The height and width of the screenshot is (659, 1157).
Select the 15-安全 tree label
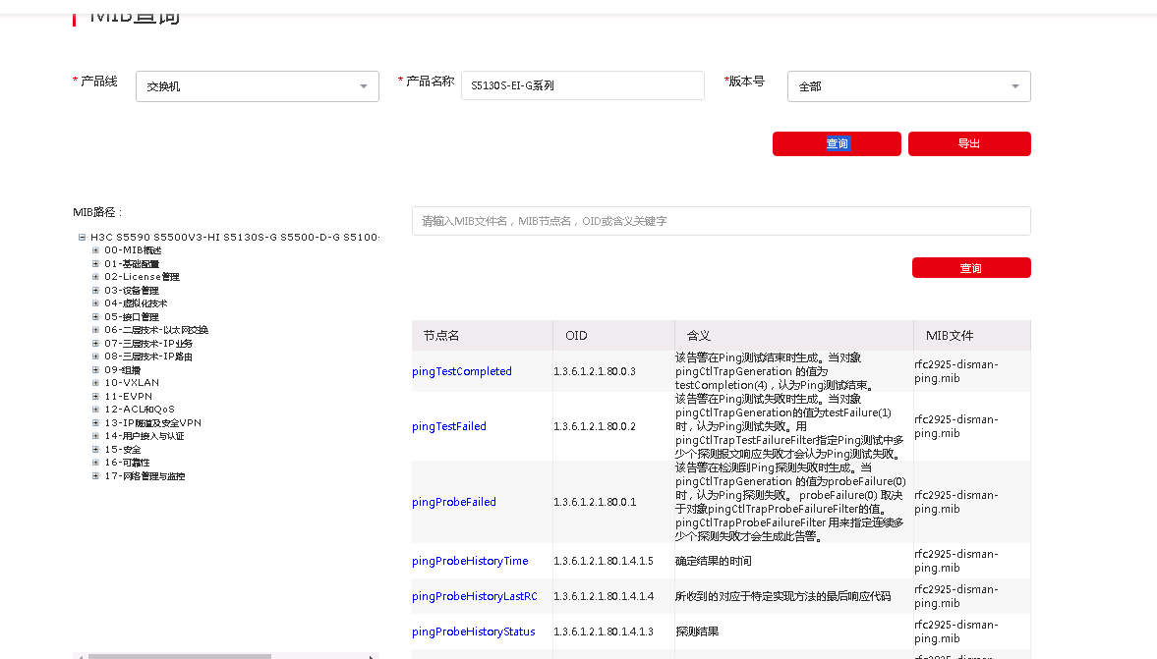pyautogui.click(x=123, y=450)
